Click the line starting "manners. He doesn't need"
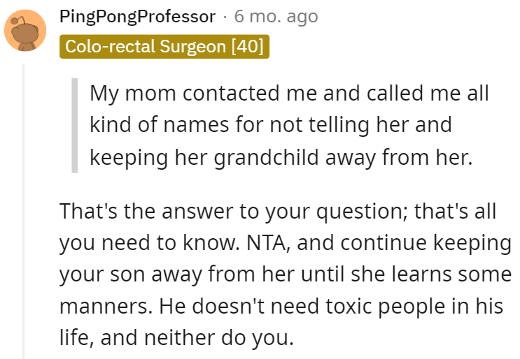This screenshot has height=359, width=520. point(282,307)
